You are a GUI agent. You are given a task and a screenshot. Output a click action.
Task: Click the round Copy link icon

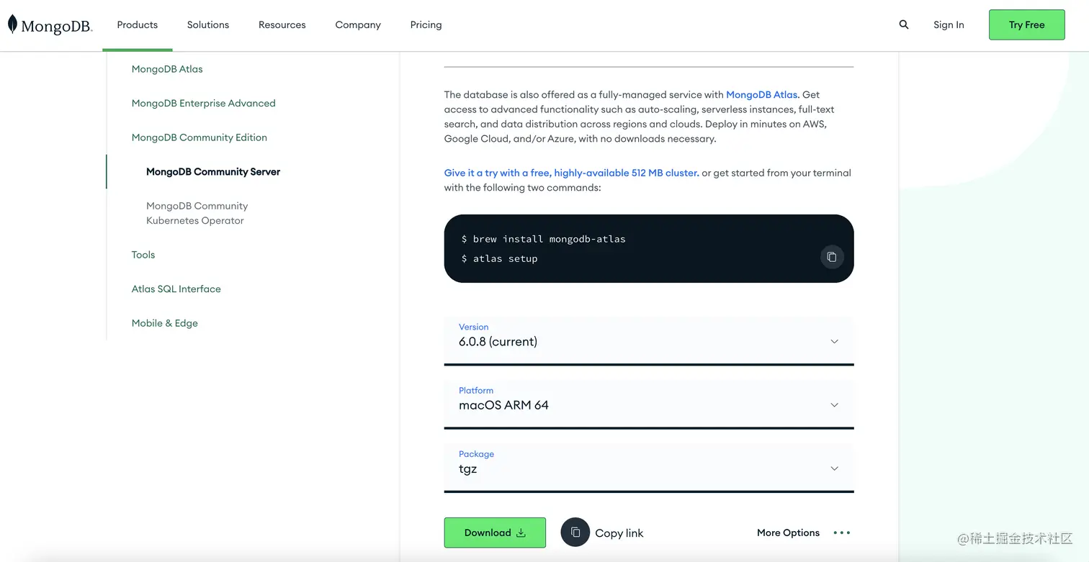[x=575, y=532]
